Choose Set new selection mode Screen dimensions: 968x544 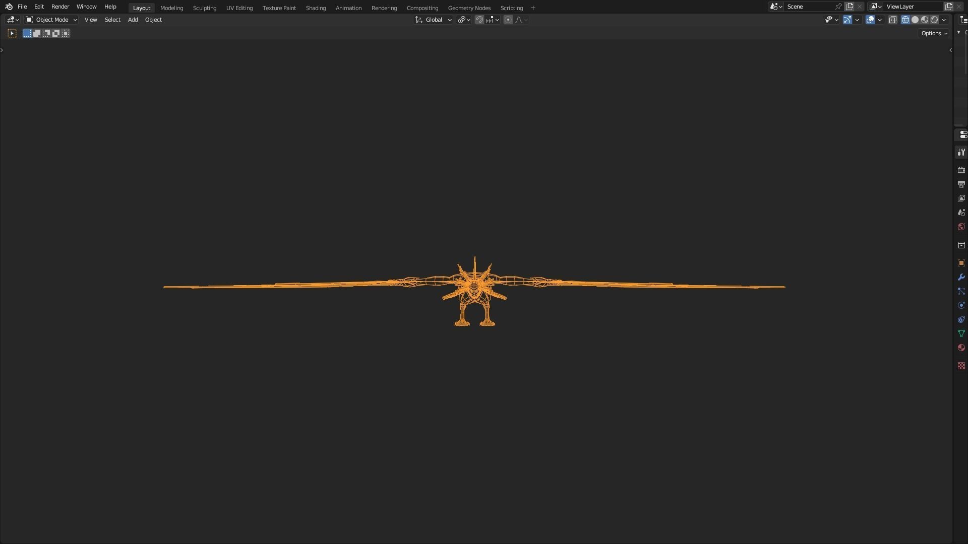click(27, 33)
